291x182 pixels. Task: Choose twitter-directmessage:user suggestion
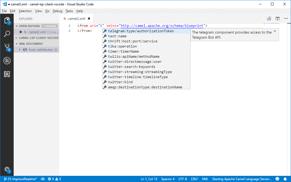146,61
